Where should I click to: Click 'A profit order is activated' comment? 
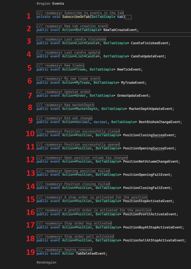point(94,210)
